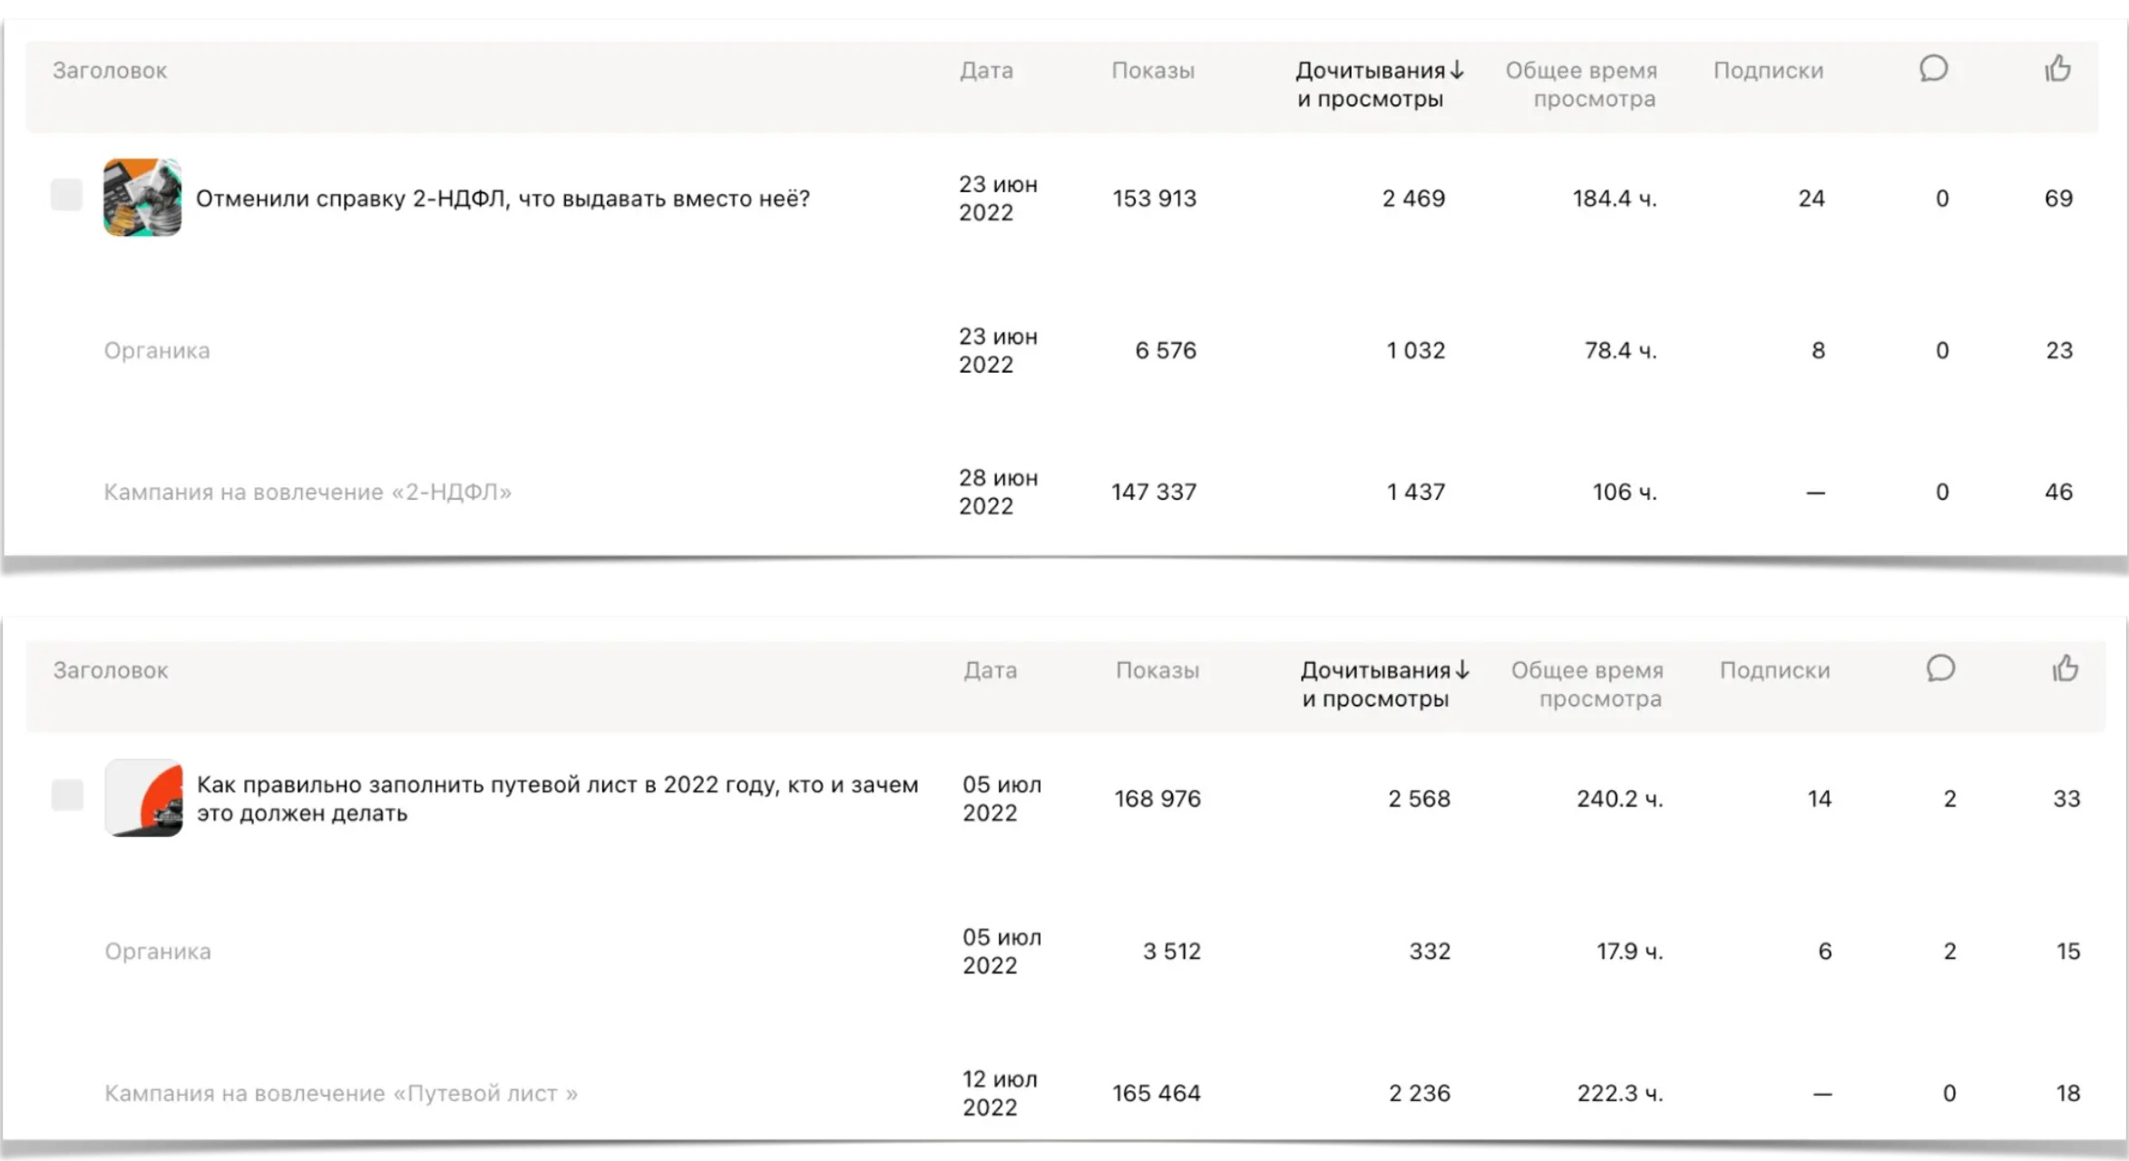
Task: Sort top table by Дата column
Action: coord(986,71)
